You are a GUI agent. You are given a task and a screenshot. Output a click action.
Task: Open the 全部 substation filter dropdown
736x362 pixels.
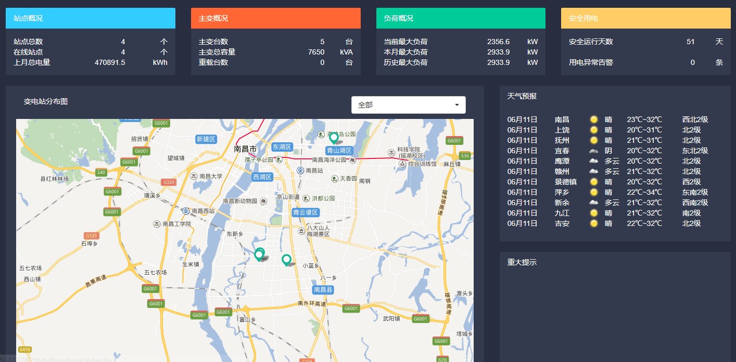pyautogui.click(x=408, y=105)
